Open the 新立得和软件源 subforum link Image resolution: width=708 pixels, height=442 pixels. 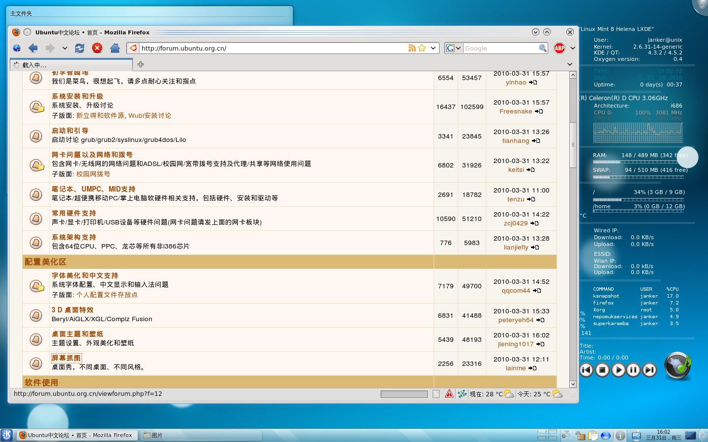100,115
